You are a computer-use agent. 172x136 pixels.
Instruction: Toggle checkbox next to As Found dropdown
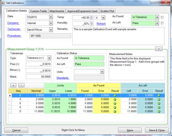tap(162, 17)
